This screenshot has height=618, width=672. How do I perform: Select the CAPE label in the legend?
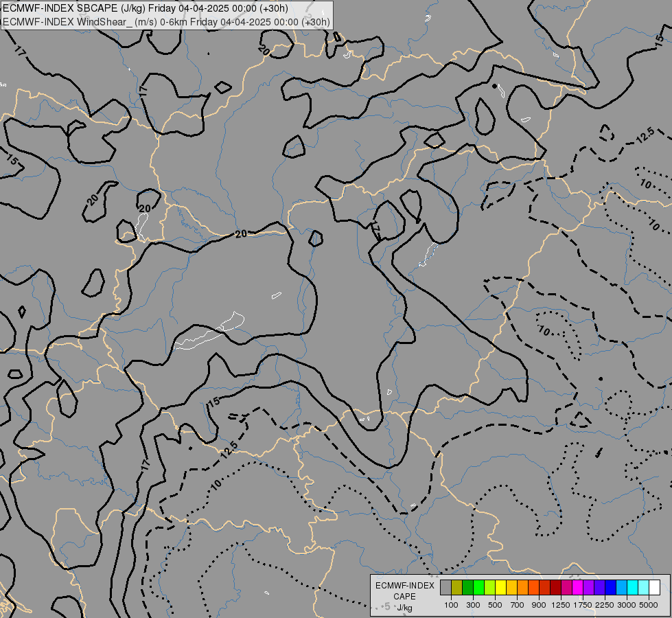pos(404,597)
